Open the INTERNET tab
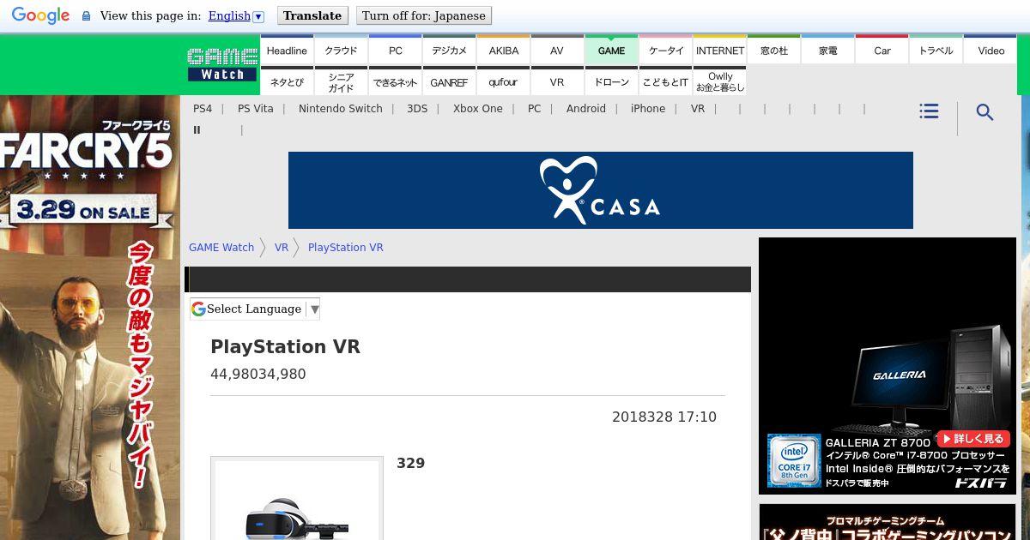 [x=719, y=51]
